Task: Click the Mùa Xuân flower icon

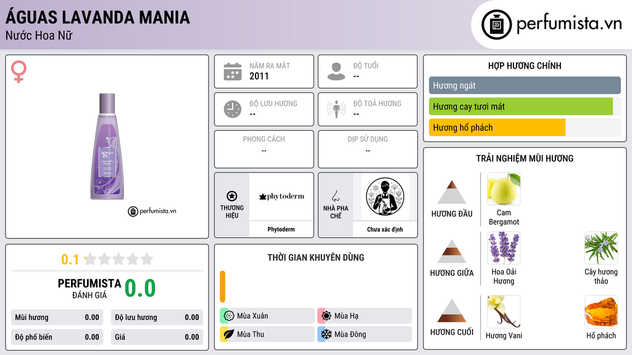Action: click(x=229, y=316)
